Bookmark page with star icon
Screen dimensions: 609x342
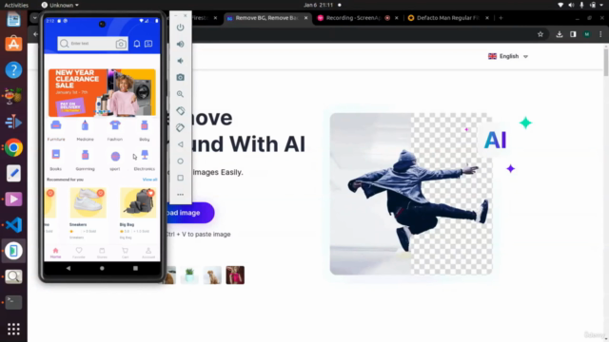click(x=540, y=34)
